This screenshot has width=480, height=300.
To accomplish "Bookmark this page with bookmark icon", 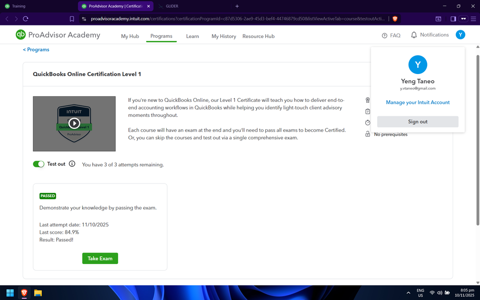I will (x=72, y=19).
